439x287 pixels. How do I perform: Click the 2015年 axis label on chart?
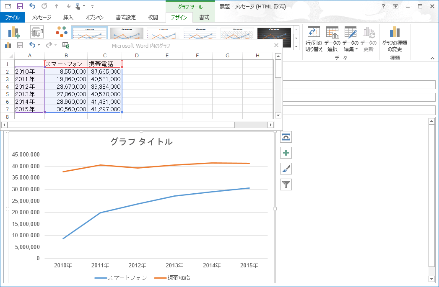249,266
